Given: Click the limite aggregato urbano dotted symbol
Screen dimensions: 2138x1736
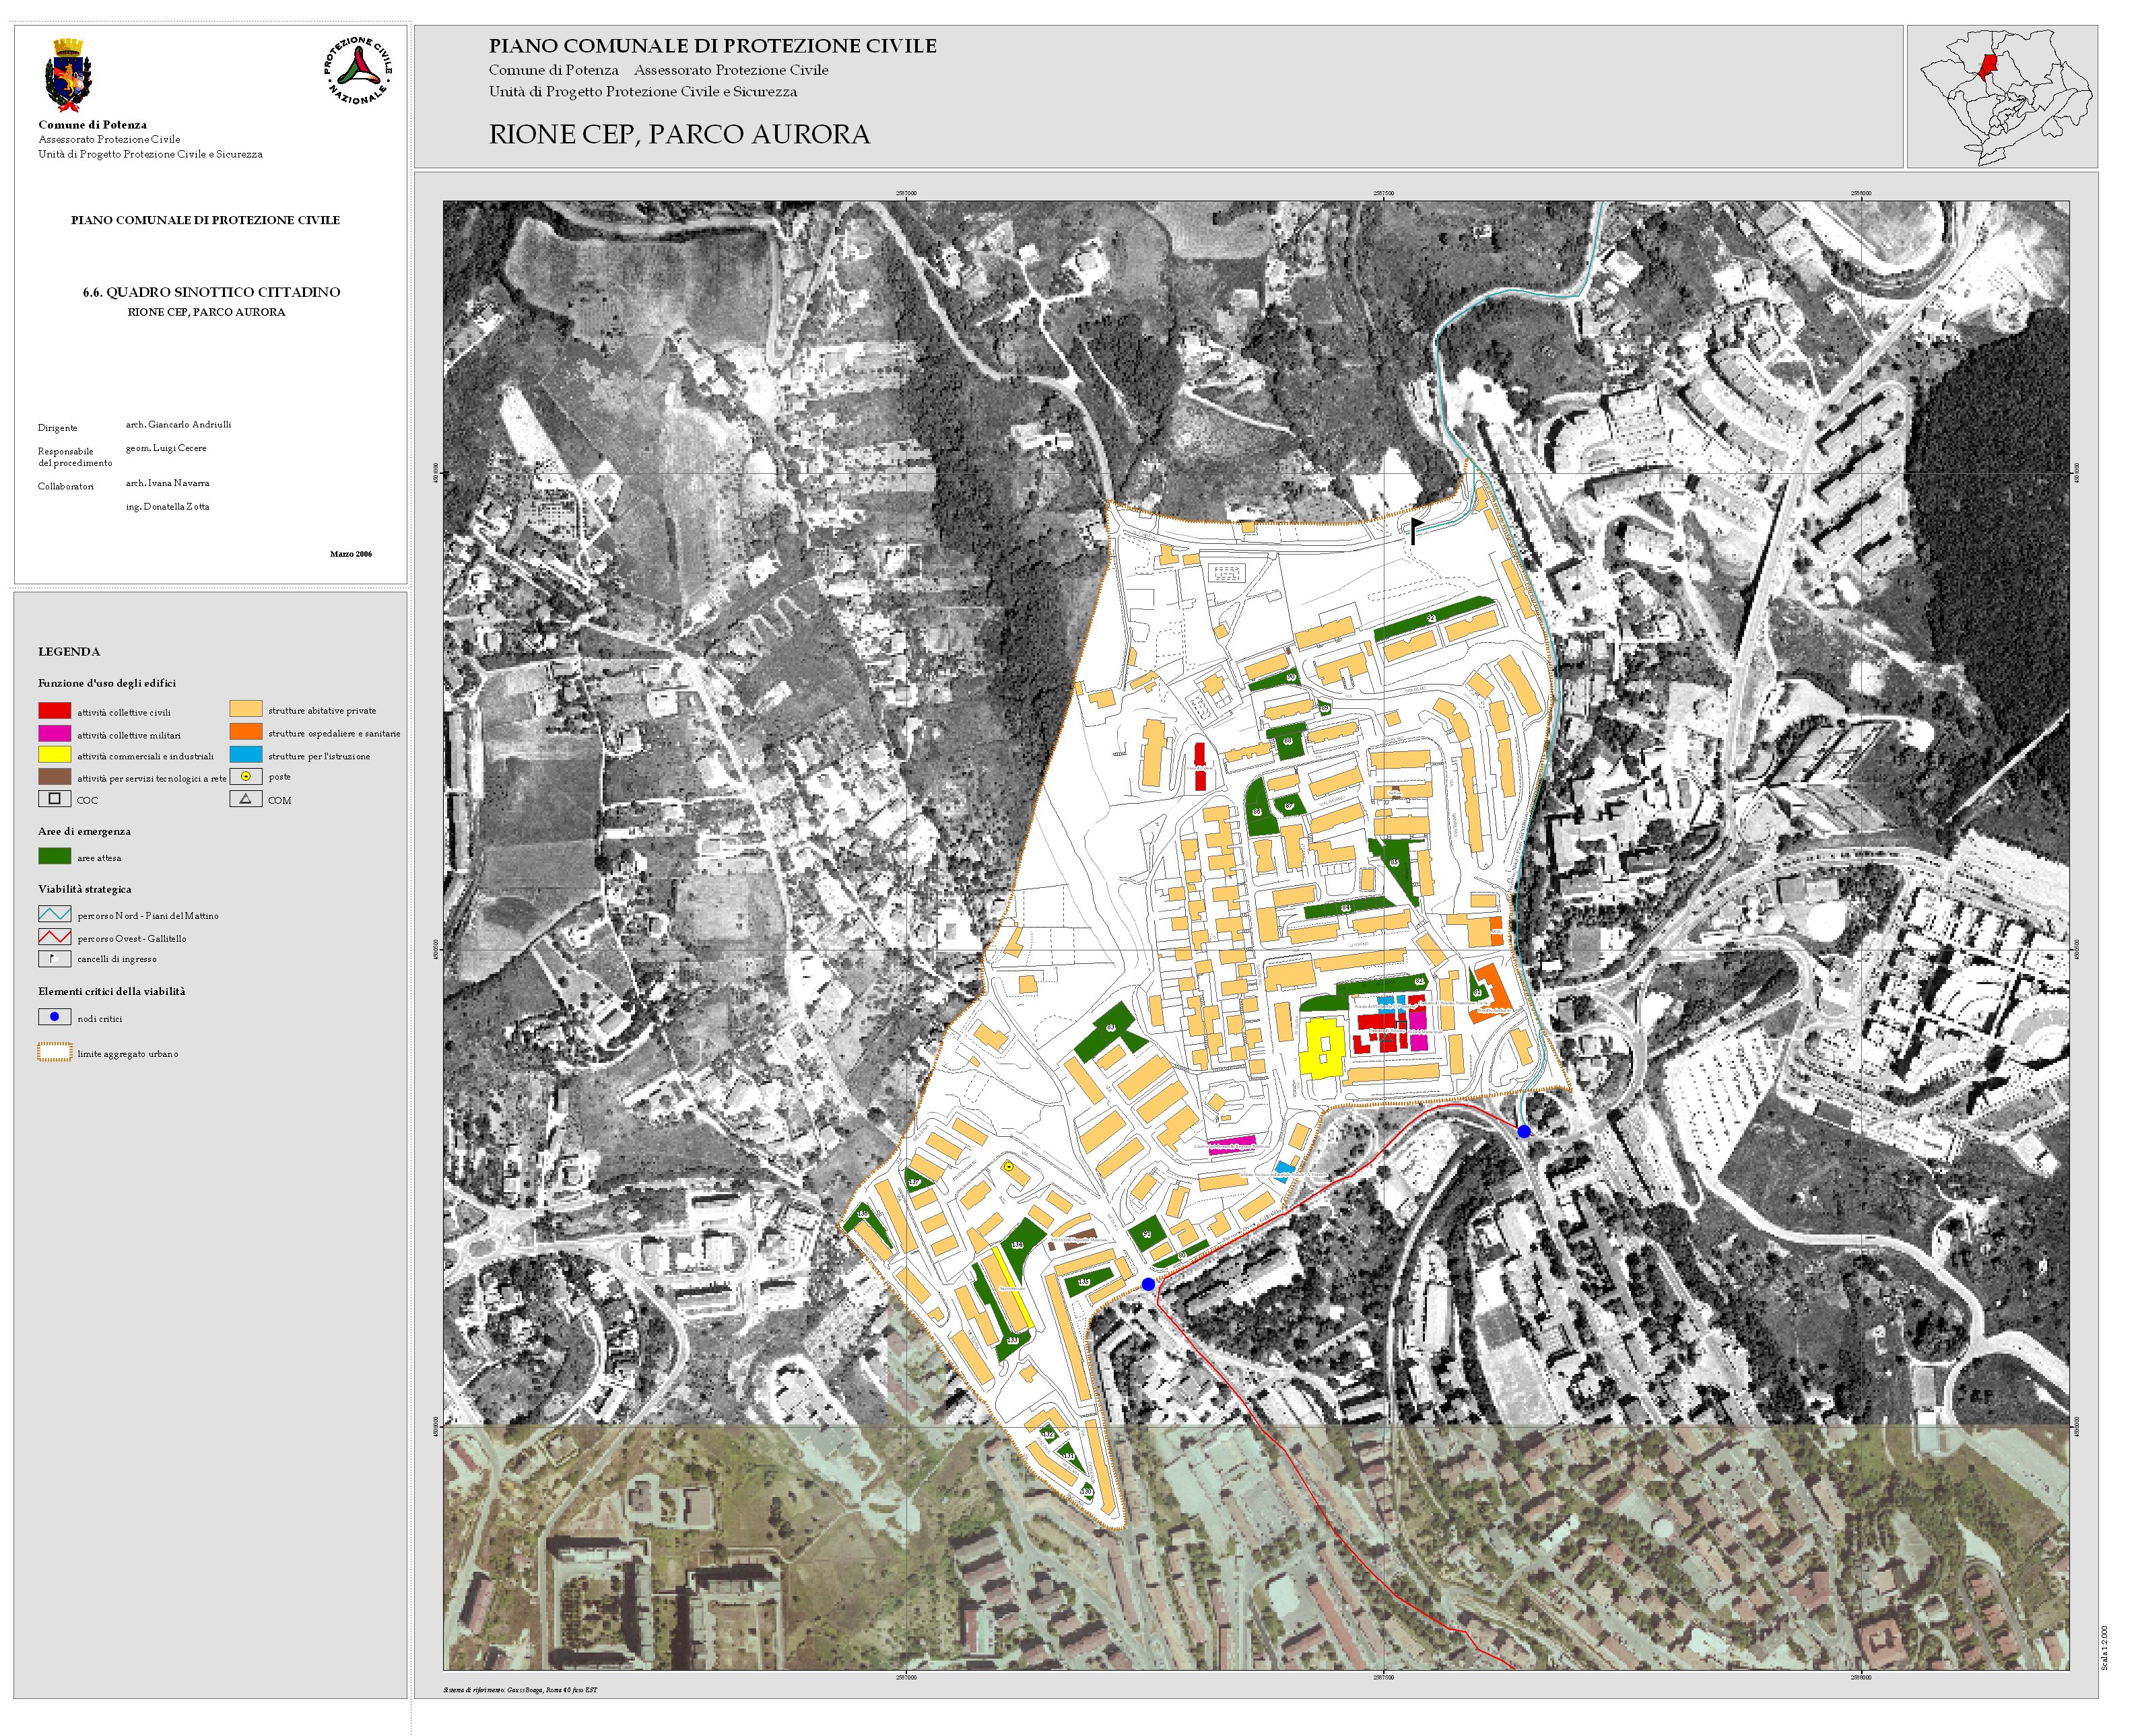Looking at the screenshot, I should coord(54,1052).
